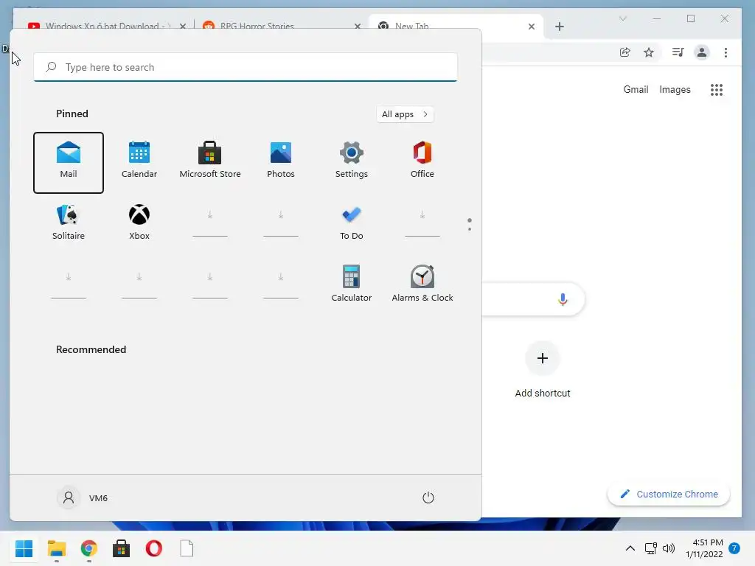
Task: Select the New Tab tab in Chrome
Action: pos(411,26)
